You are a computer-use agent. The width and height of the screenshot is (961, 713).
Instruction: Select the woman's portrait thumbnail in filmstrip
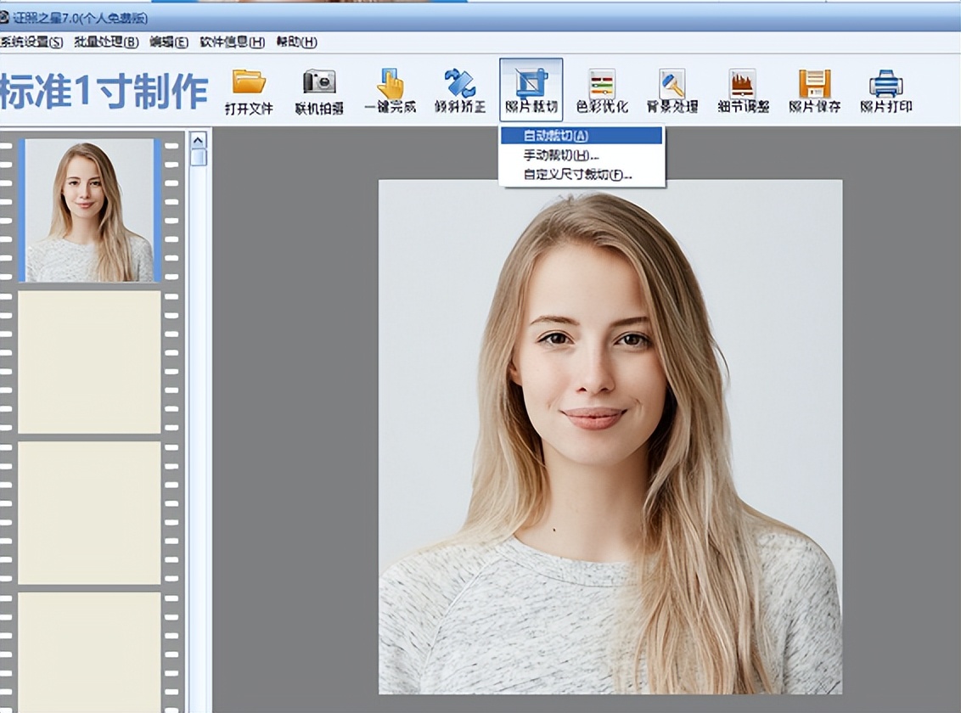89,211
